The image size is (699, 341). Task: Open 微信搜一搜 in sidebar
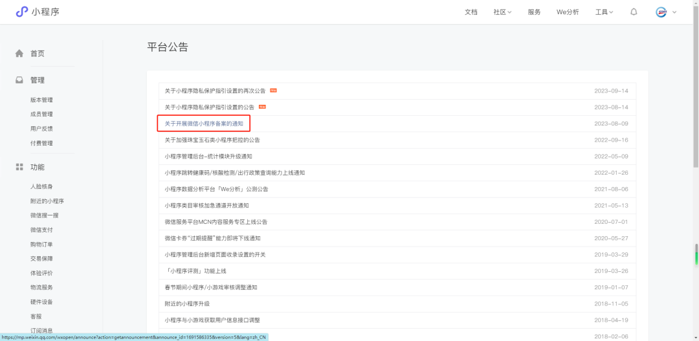point(45,215)
